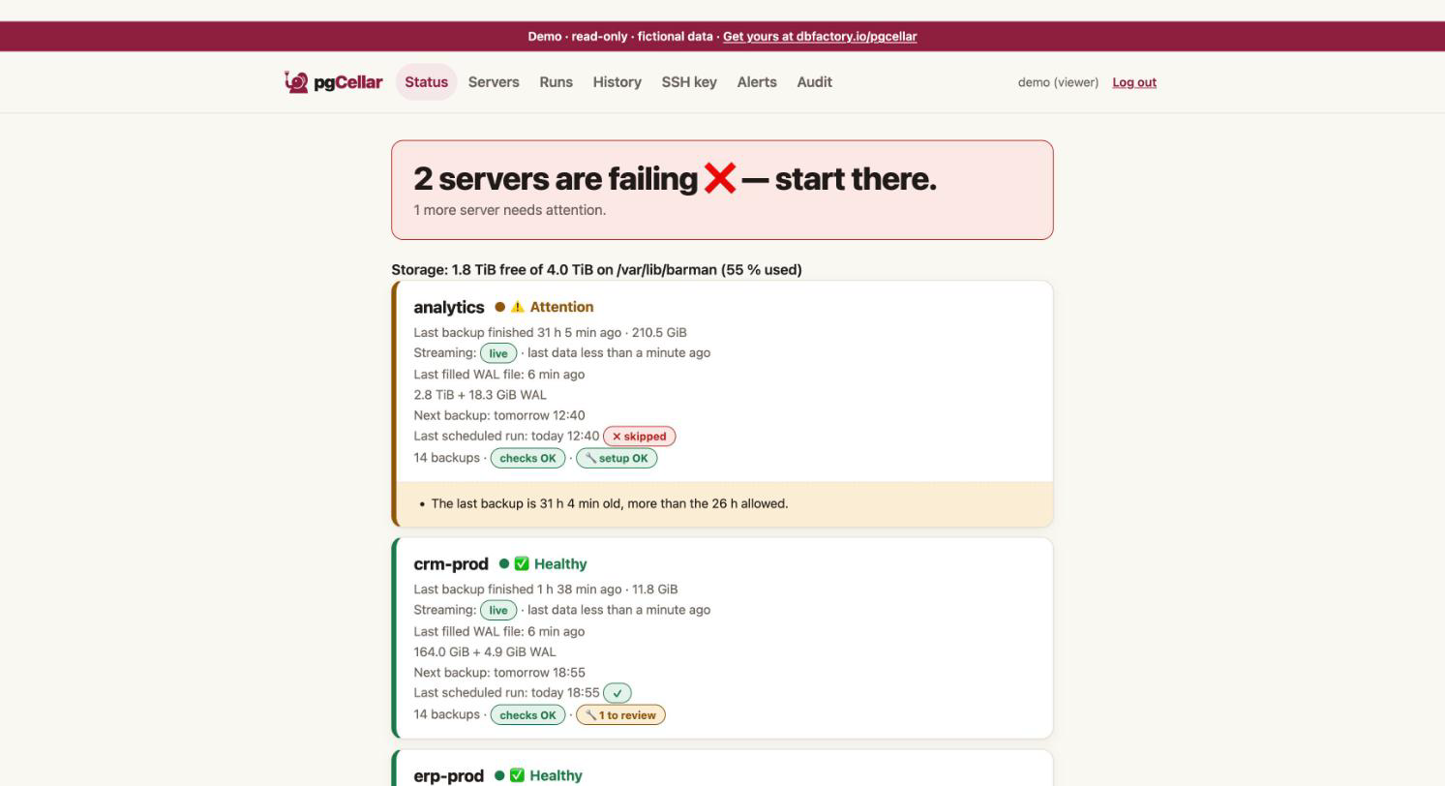This screenshot has width=1445, height=786.
Task: View the History page
Action: coord(617,82)
